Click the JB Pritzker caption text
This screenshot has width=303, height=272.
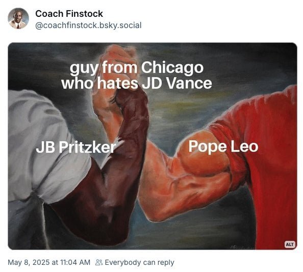(x=76, y=147)
